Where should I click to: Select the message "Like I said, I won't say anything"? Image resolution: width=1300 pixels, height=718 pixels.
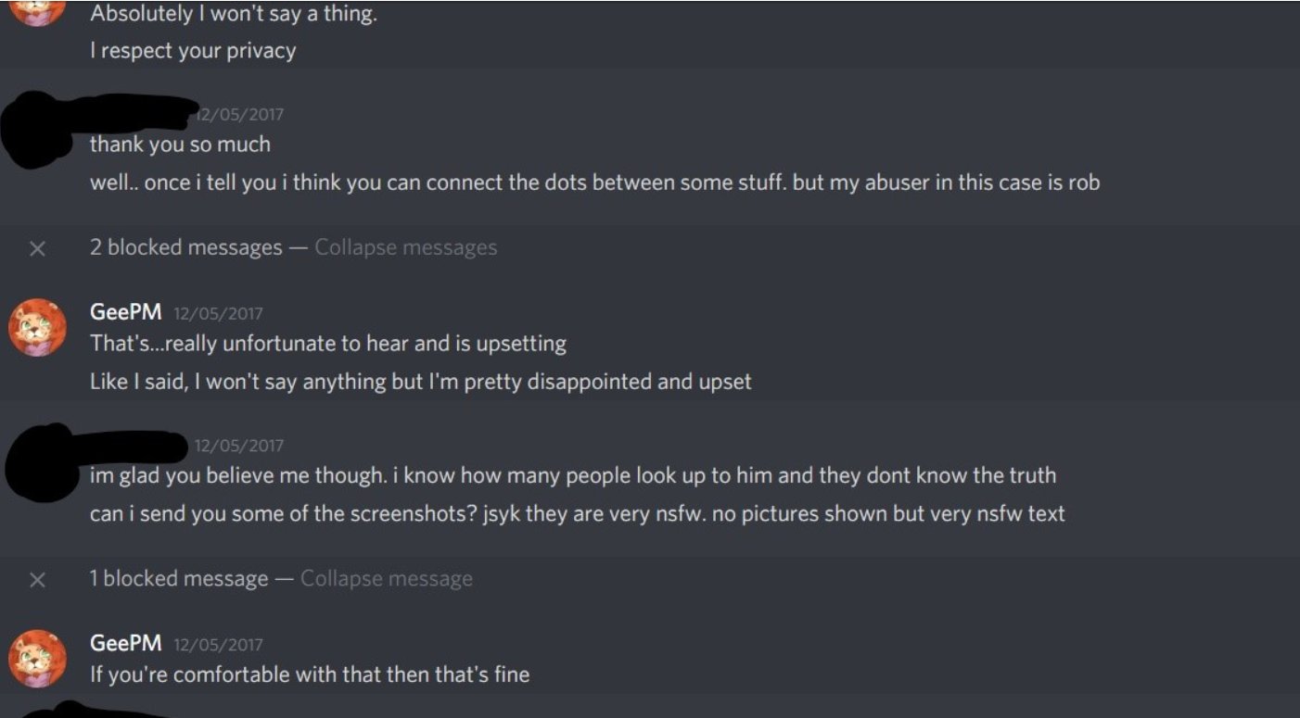pyautogui.click(x=421, y=382)
